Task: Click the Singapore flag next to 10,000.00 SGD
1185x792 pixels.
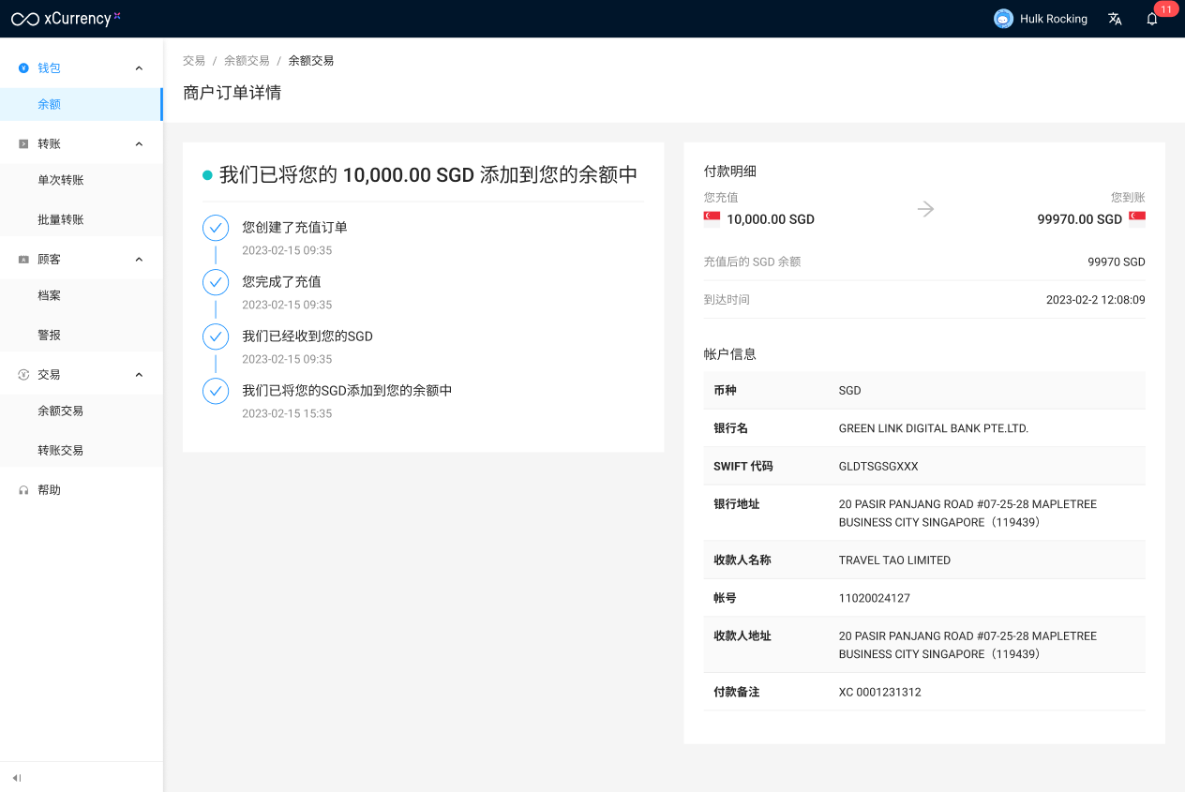Action: [712, 218]
